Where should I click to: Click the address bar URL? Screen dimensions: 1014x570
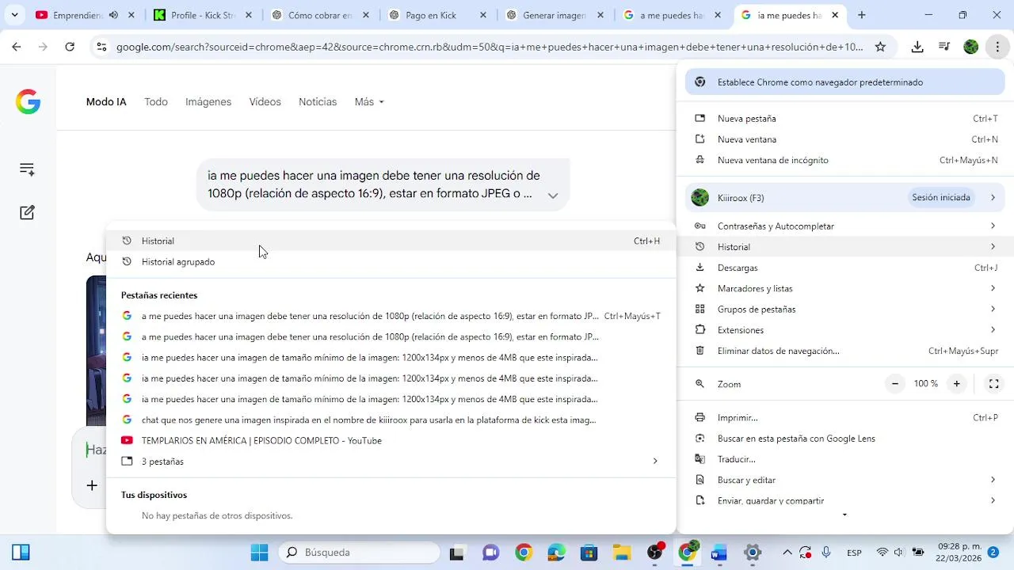490,47
